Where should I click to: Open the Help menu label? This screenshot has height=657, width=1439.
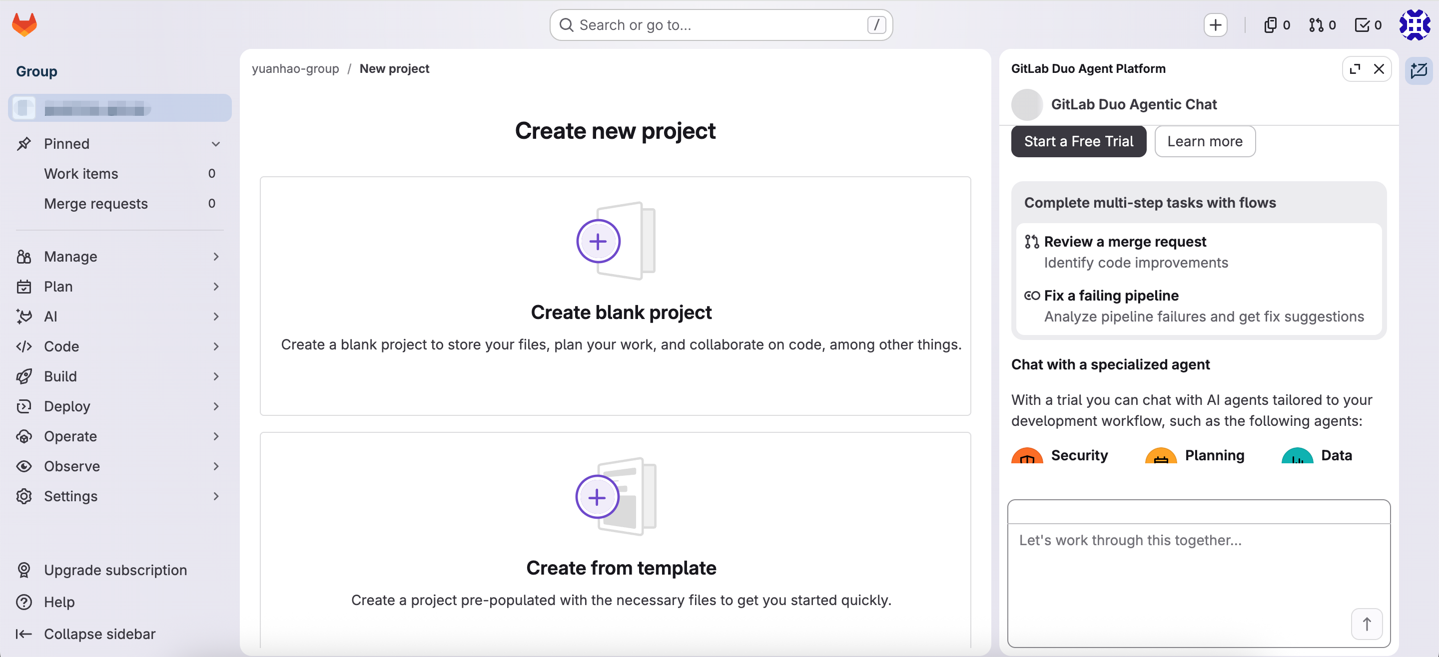point(59,602)
